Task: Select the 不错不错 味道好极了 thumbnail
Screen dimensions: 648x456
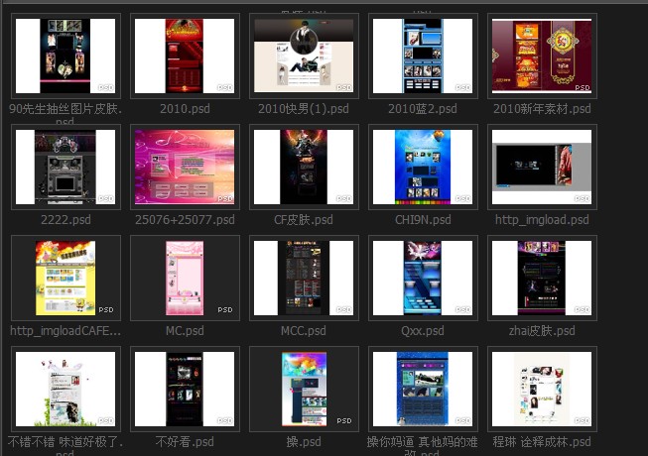Action: tap(65, 389)
